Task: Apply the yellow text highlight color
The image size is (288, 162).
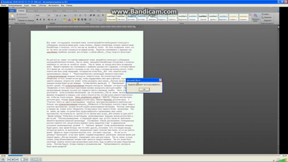Action: click(x=64, y=20)
